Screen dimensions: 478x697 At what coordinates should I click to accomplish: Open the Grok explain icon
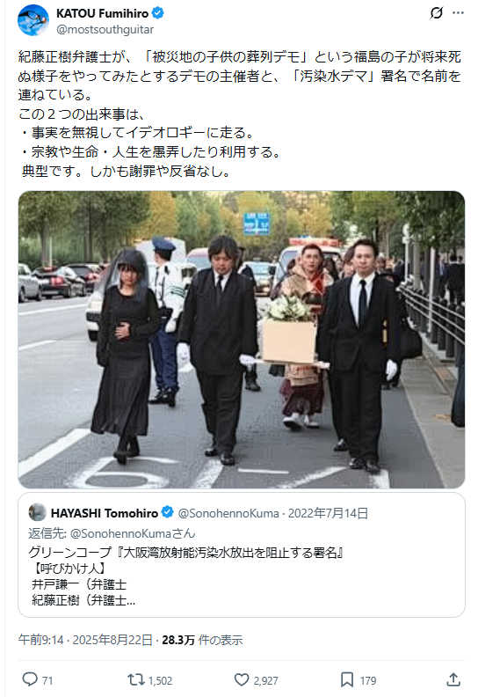437,13
